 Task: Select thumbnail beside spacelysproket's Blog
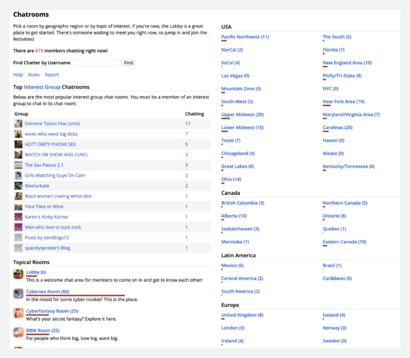click(x=18, y=248)
